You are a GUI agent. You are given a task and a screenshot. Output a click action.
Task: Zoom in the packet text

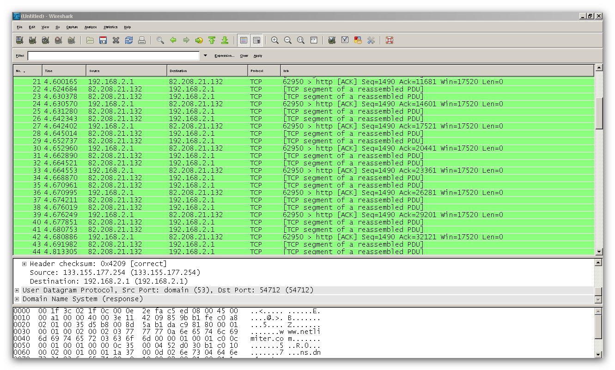[275, 40]
